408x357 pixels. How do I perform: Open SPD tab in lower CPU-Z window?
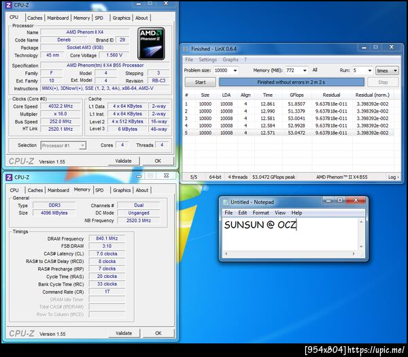point(99,190)
